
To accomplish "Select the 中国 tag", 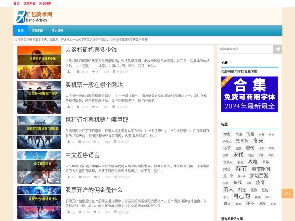I will [238, 134].
